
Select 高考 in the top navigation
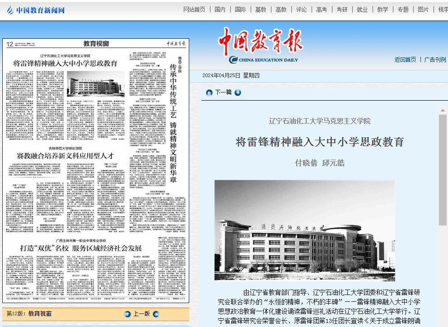[322, 9]
